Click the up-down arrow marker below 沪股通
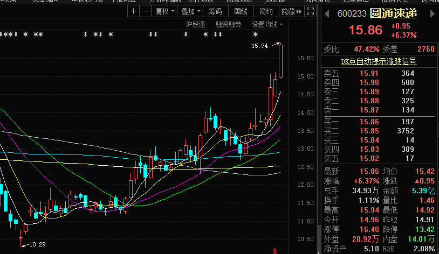This screenshot has width=439, height=254. coord(186,34)
